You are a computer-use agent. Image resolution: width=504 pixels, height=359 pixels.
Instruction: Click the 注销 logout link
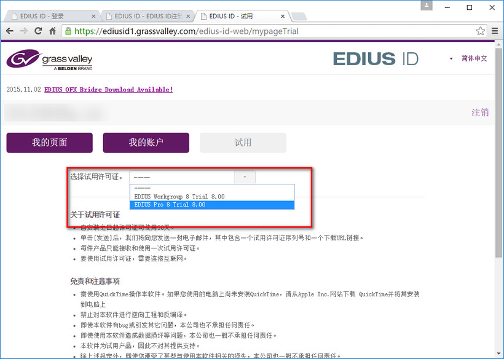[481, 112]
